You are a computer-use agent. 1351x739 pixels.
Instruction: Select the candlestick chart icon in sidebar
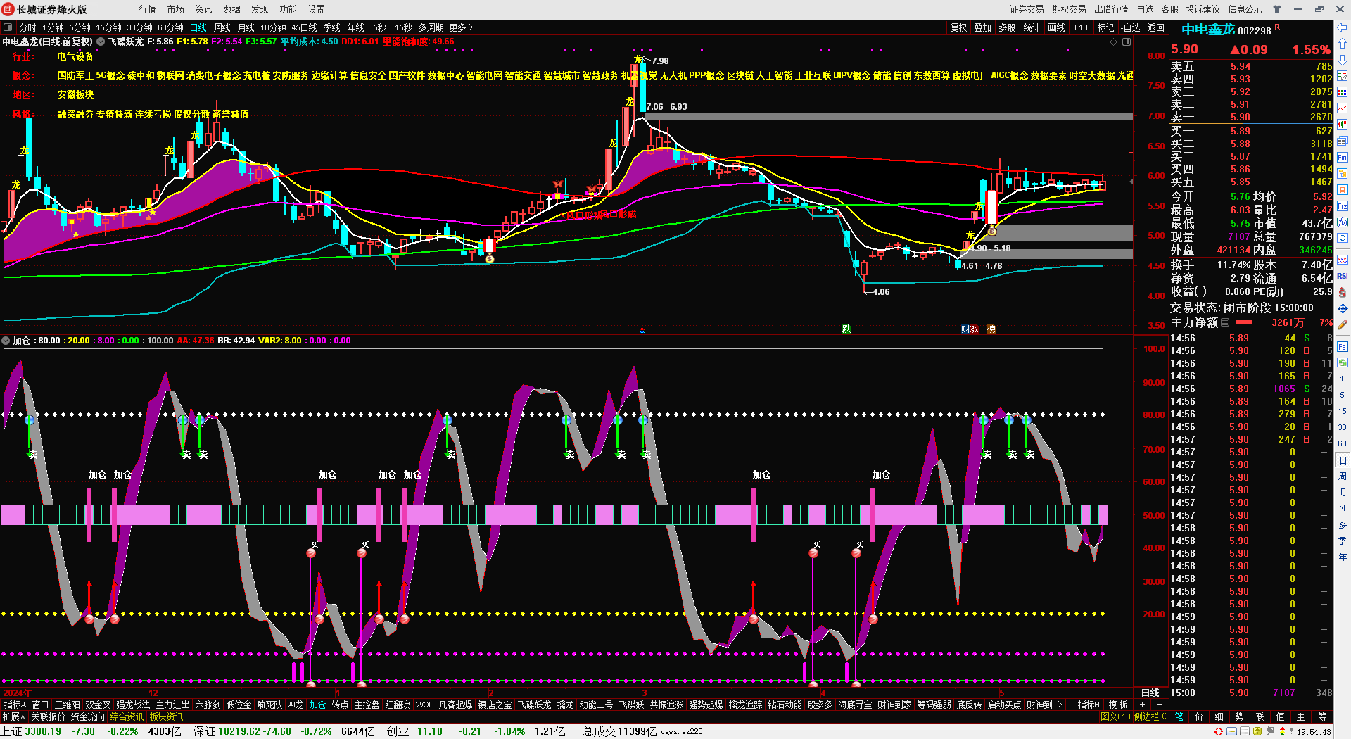(x=1343, y=124)
